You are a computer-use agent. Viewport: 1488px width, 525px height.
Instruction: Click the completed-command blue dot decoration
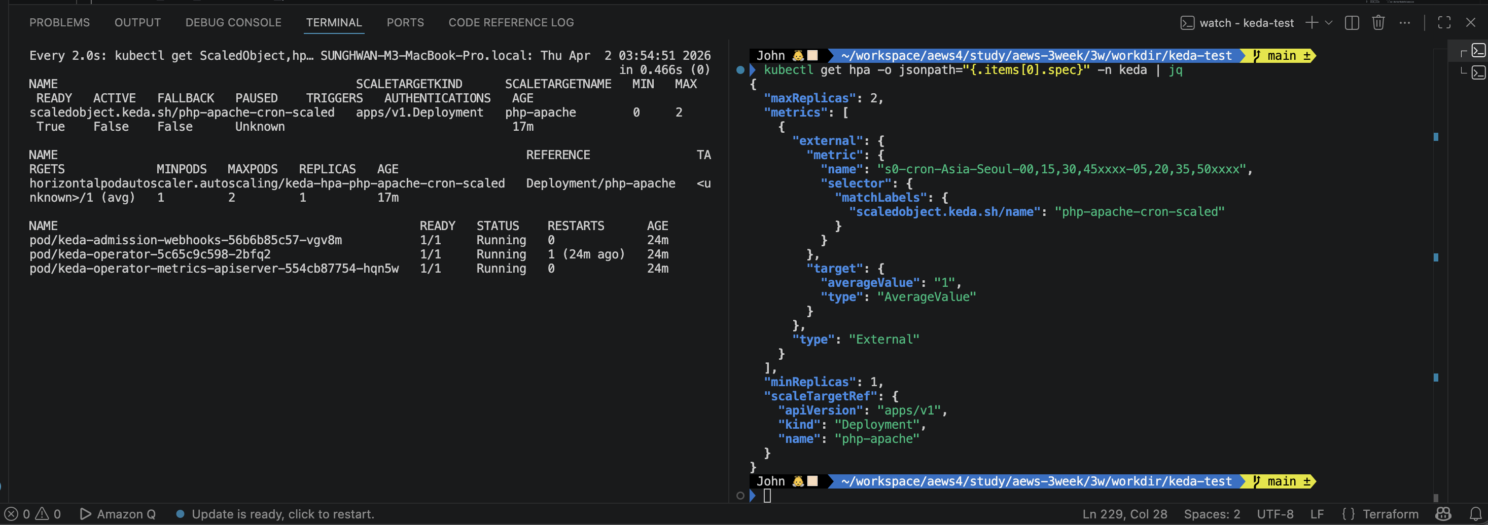(740, 70)
